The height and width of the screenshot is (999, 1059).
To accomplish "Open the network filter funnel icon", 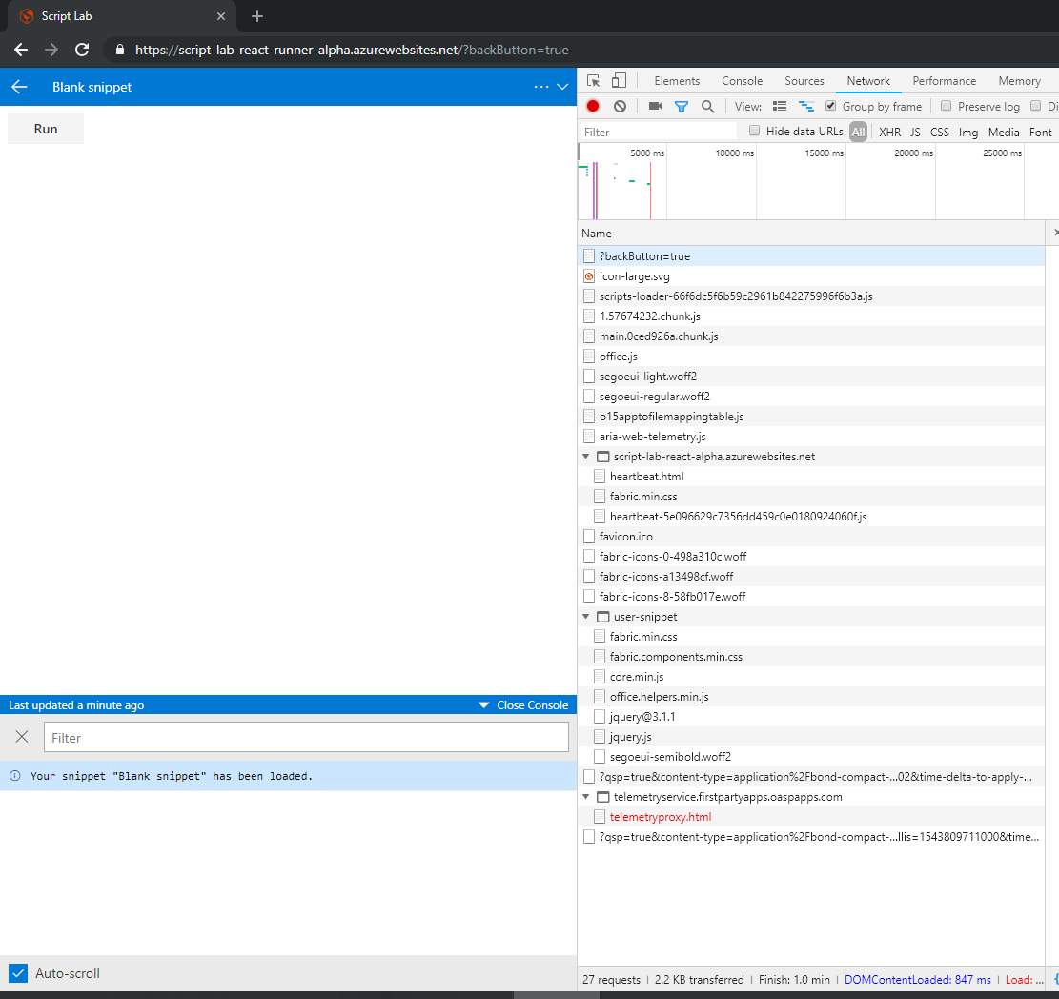I will point(681,106).
